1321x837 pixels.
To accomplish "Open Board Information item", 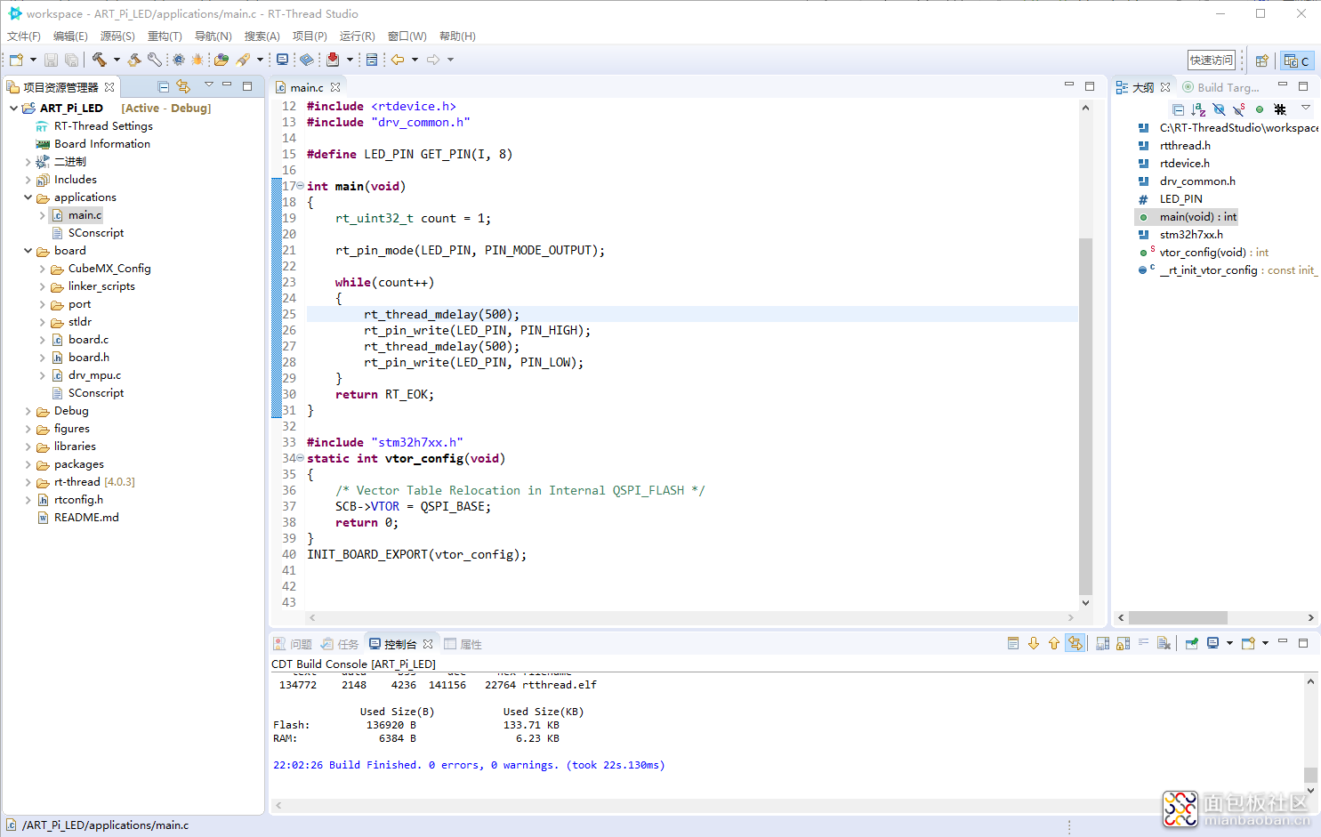I will point(102,143).
